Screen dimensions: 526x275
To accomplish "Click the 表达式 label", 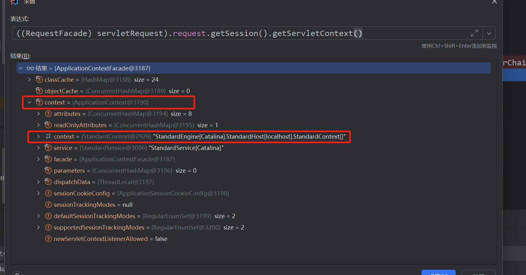I will tap(20, 19).
